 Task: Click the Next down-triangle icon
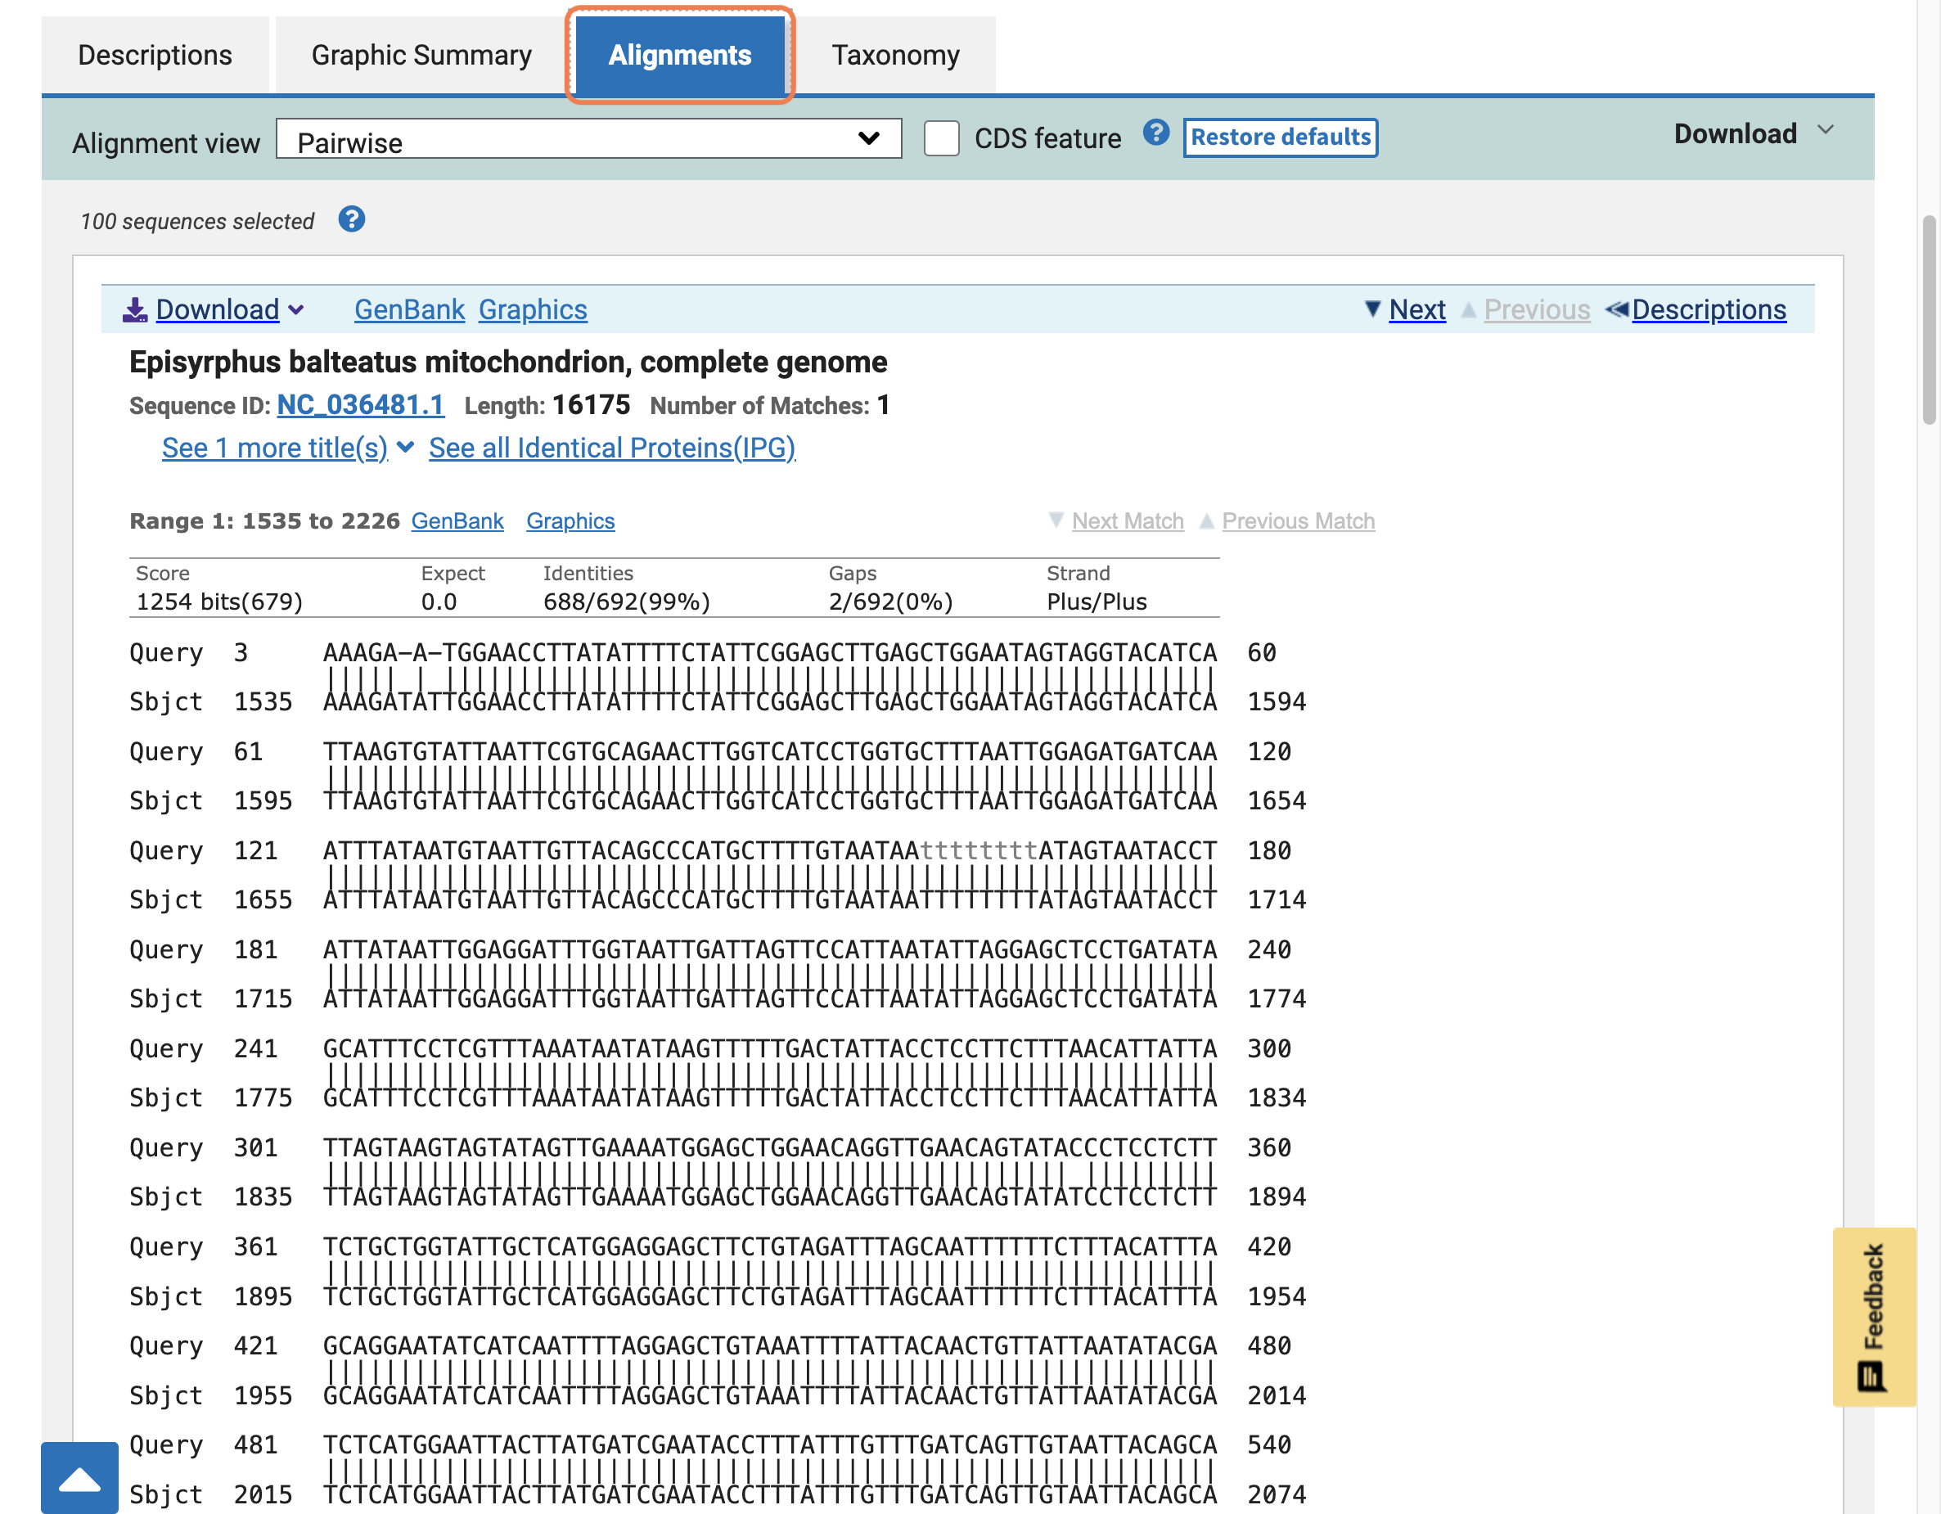(x=1372, y=309)
